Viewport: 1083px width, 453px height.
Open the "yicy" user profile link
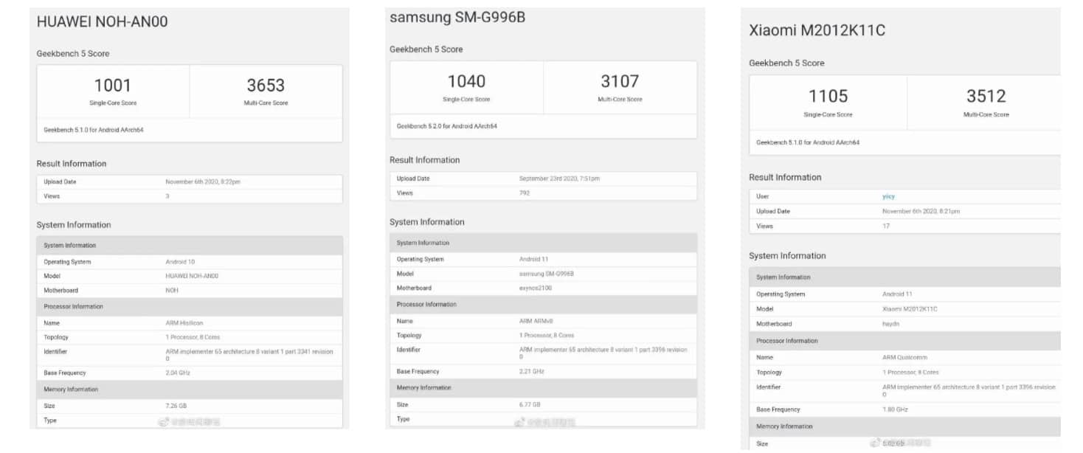coord(888,196)
